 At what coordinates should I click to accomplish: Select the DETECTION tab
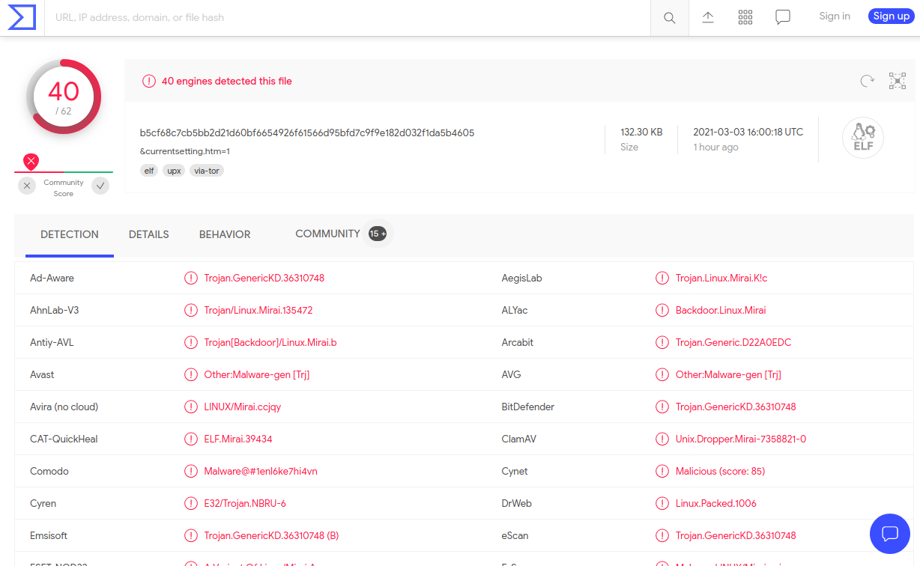pyautogui.click(x=70, y=234)
